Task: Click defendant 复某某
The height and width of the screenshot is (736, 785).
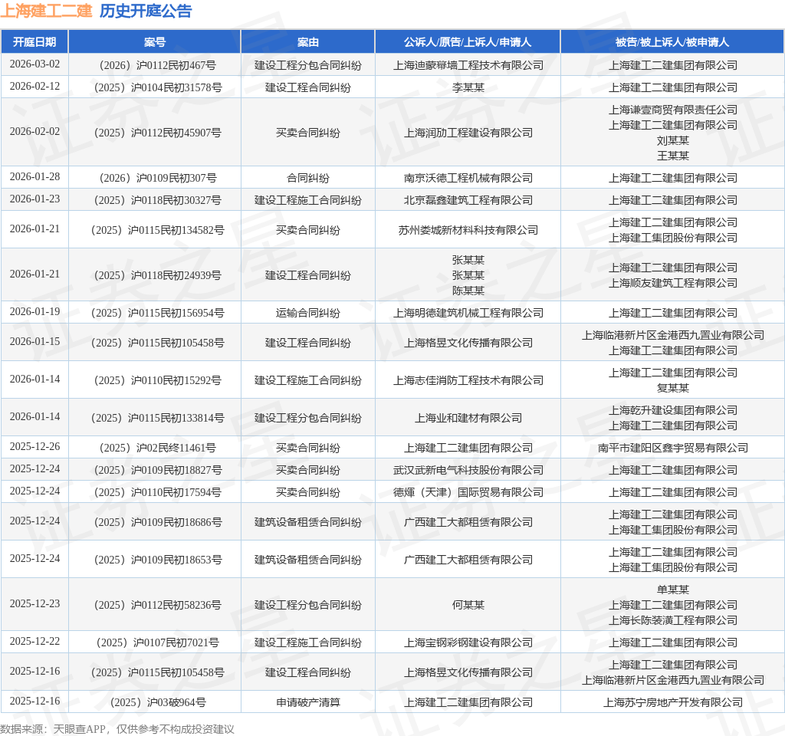Action: pyautogui.click(x=673, y=387)
